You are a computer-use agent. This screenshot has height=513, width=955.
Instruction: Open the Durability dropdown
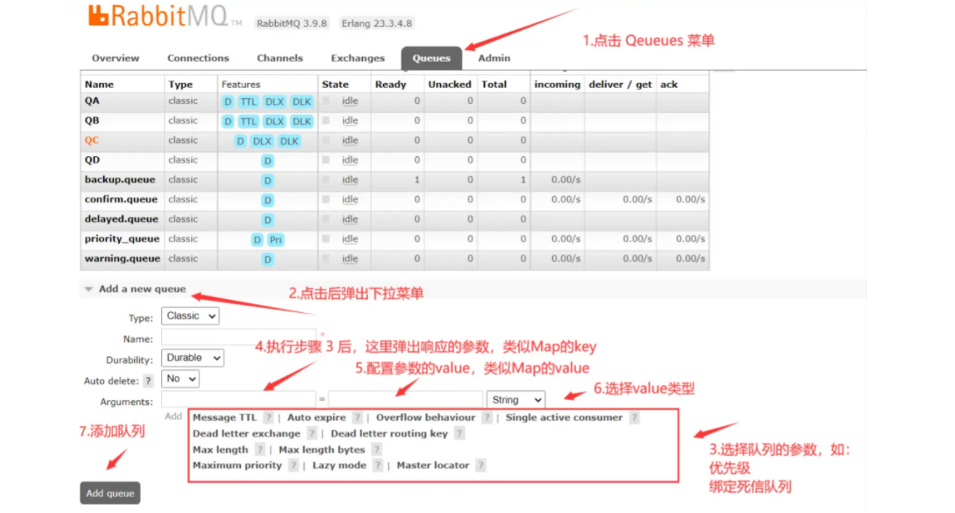pos(193,358)
